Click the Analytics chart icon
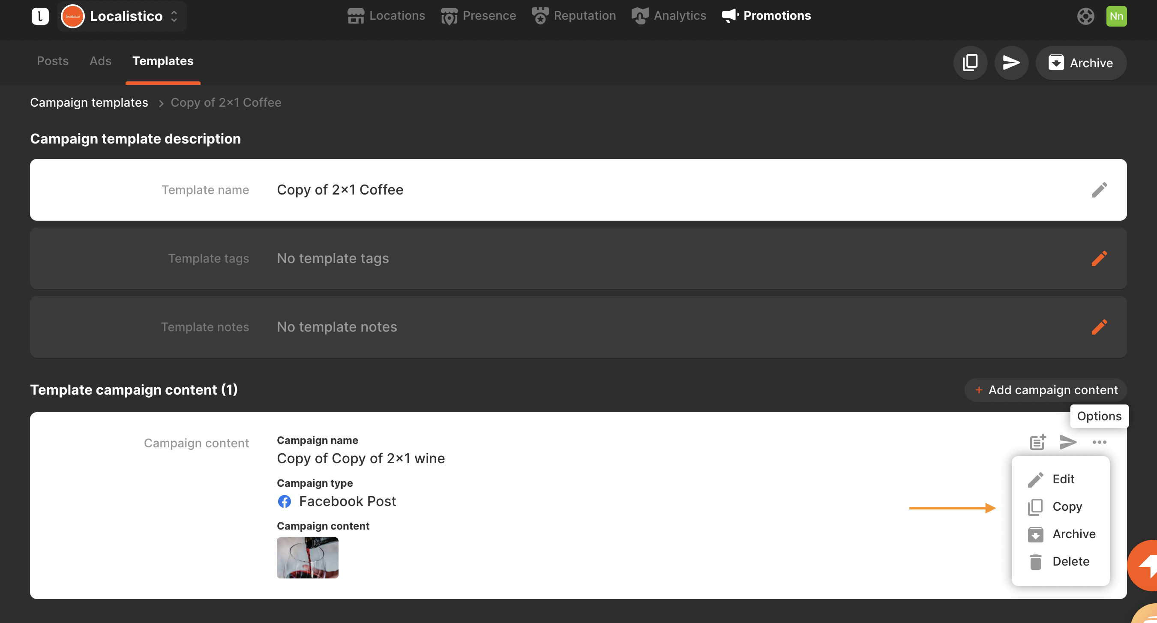This screenshot has width=1157, height=623. (640, 16)
